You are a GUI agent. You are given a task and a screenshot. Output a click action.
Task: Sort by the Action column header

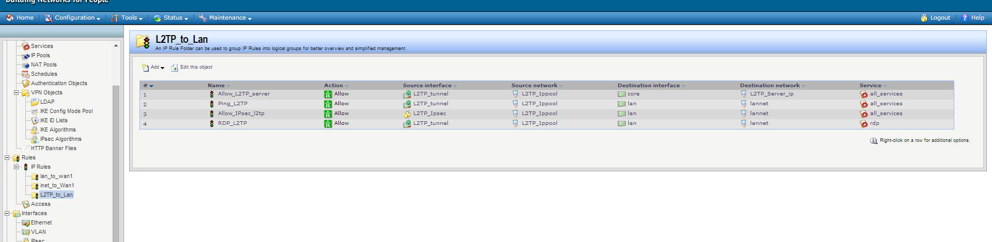pyautogui.click(x=333, y=86)
